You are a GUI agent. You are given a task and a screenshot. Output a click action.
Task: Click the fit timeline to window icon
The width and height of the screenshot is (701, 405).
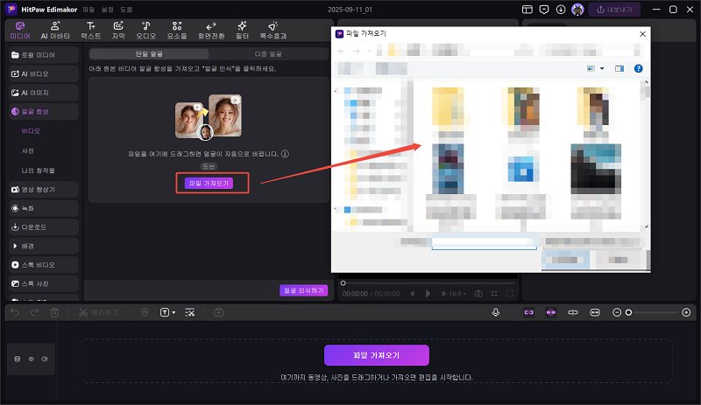(x=595, y=312)
